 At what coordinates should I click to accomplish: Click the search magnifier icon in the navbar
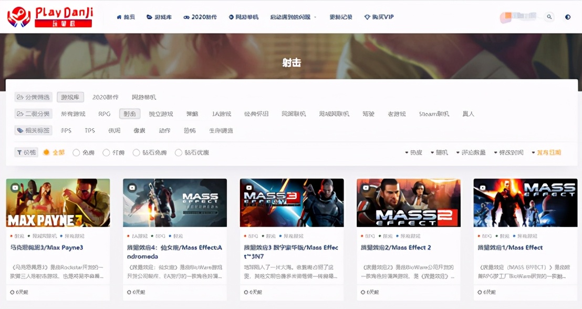coord(549,17)
